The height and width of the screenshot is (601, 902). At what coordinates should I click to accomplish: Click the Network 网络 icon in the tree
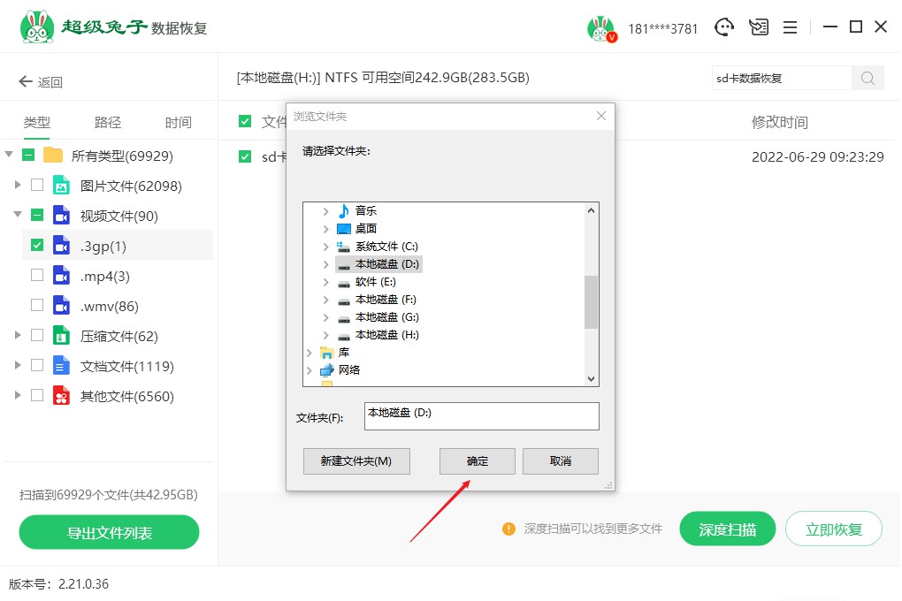coord(326,369)
